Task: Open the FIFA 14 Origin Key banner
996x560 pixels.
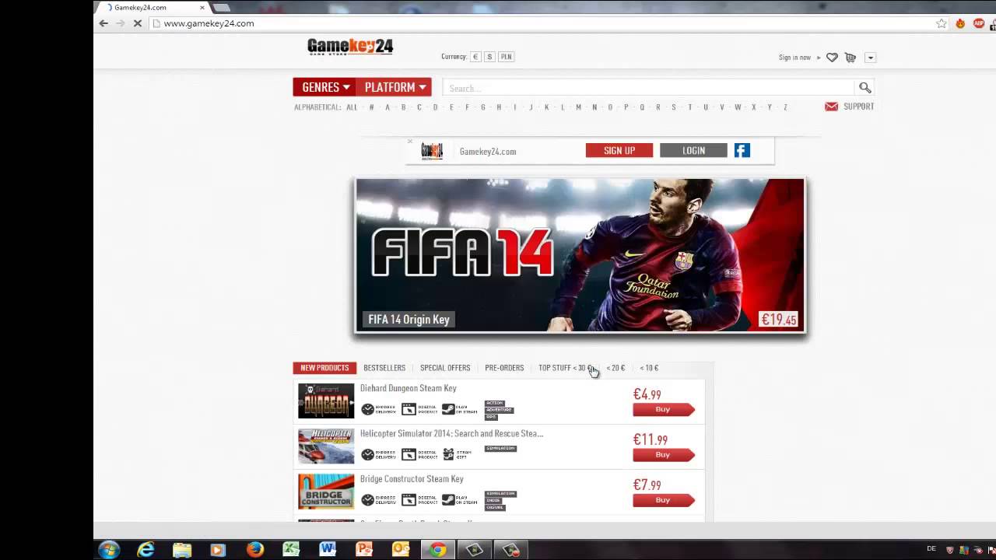Action: pos(580,255)
